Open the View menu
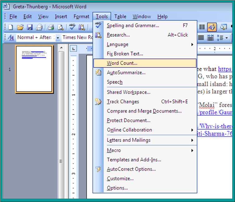The width and height of the screenshot is (235, 202). click(43, 16)
